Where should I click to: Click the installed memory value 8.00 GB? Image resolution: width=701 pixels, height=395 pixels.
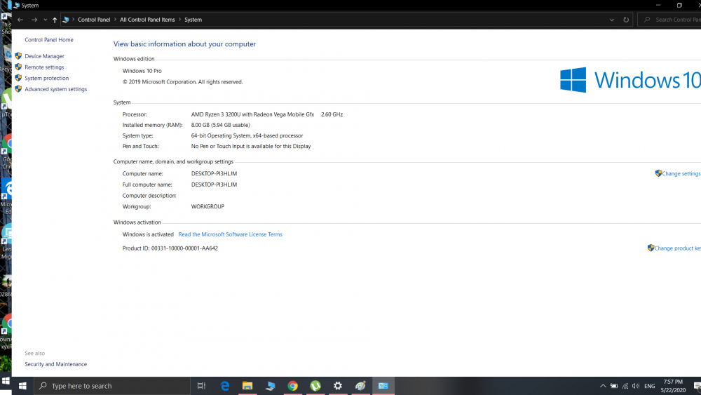220,126
